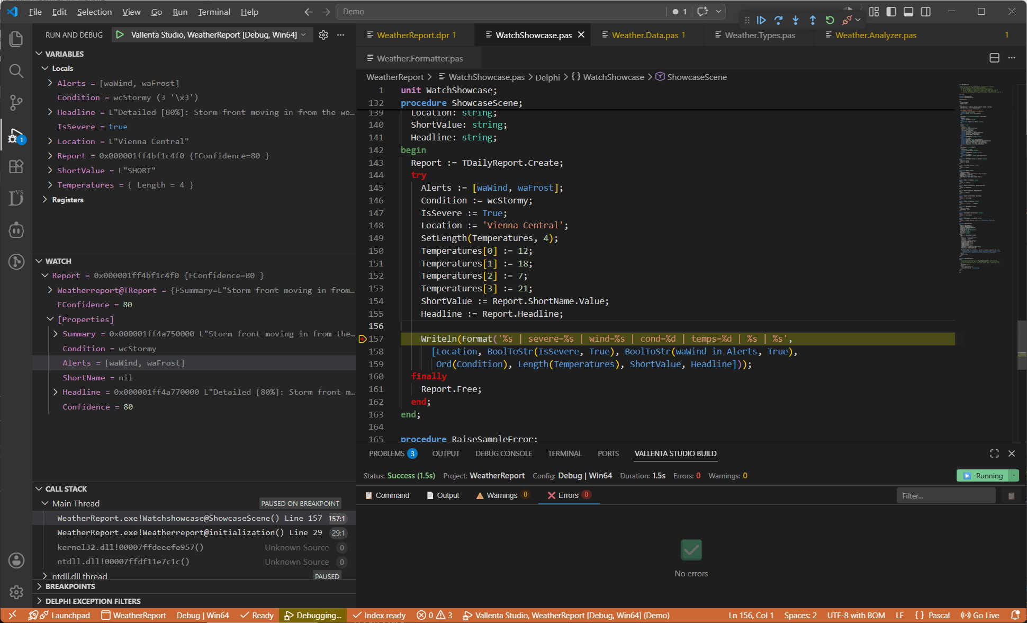Expand the BREAKPOINTS section
Screen dimensions: 1027x623
39,586
